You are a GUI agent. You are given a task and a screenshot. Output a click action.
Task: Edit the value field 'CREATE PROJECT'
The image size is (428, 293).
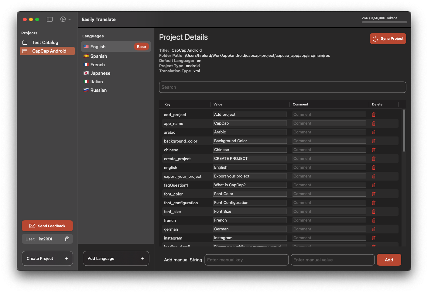coord(250,159)
